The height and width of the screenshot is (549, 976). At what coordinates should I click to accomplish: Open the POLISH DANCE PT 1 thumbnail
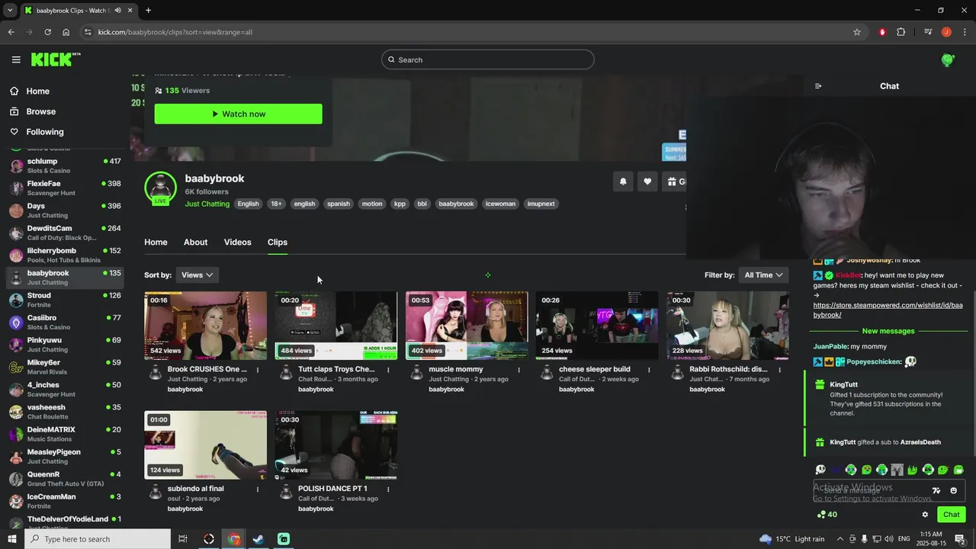click(336, 445)
